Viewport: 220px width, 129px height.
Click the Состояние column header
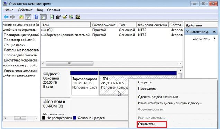(x=176, y=25)
